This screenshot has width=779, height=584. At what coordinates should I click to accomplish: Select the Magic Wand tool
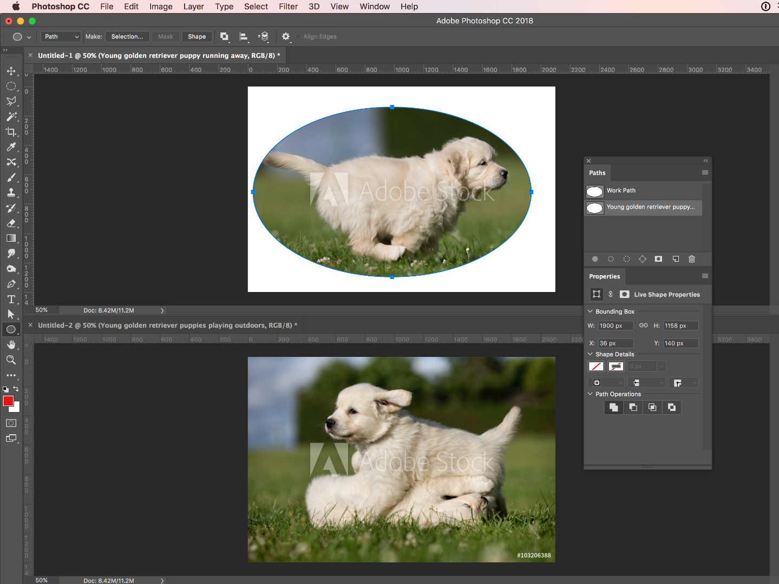click(x=11, y=116)
